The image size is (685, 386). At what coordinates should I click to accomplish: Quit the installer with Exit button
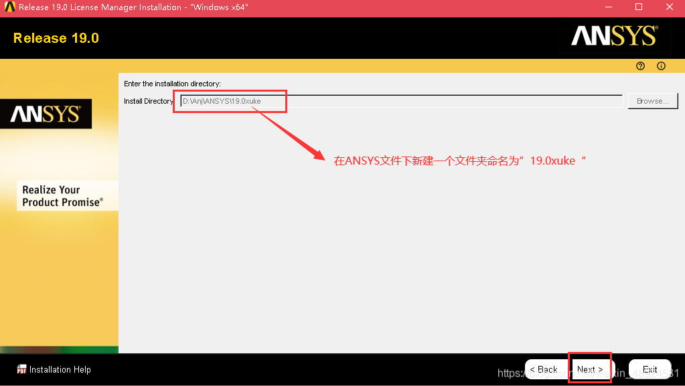tap(650, 369)
